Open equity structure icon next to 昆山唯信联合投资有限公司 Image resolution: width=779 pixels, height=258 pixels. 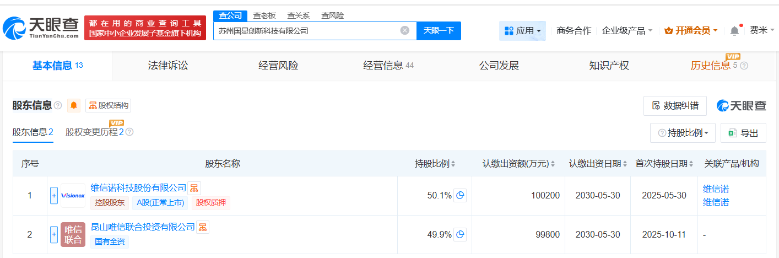click(x=203, y=227)
